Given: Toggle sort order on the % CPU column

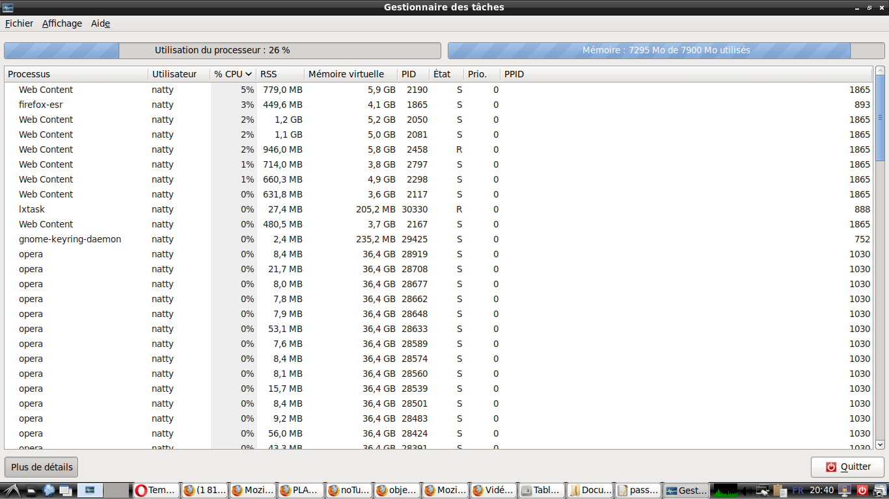Looking at the screenshot, I should point(233,74).
